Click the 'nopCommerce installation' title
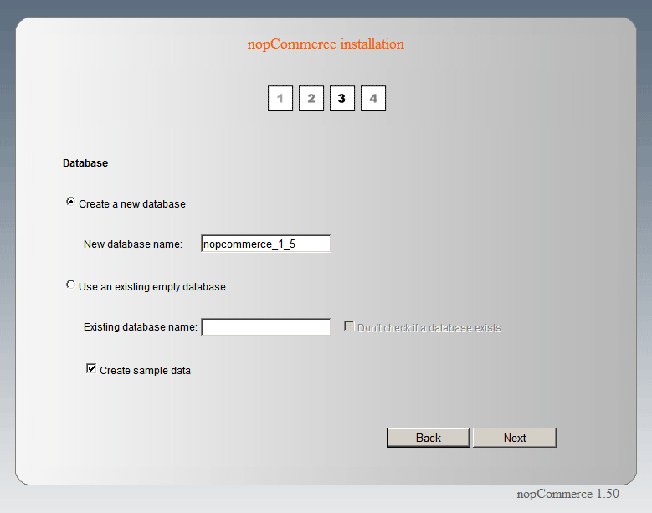 tap(326, 44)
